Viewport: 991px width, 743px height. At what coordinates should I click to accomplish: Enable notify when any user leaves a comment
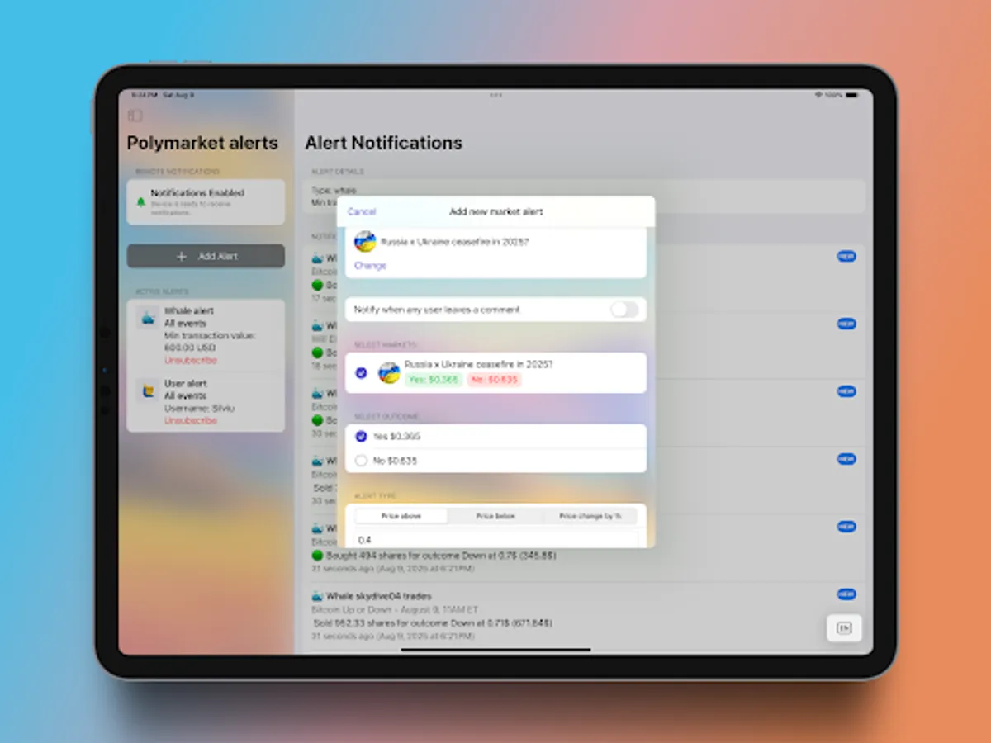click(625, 310)
